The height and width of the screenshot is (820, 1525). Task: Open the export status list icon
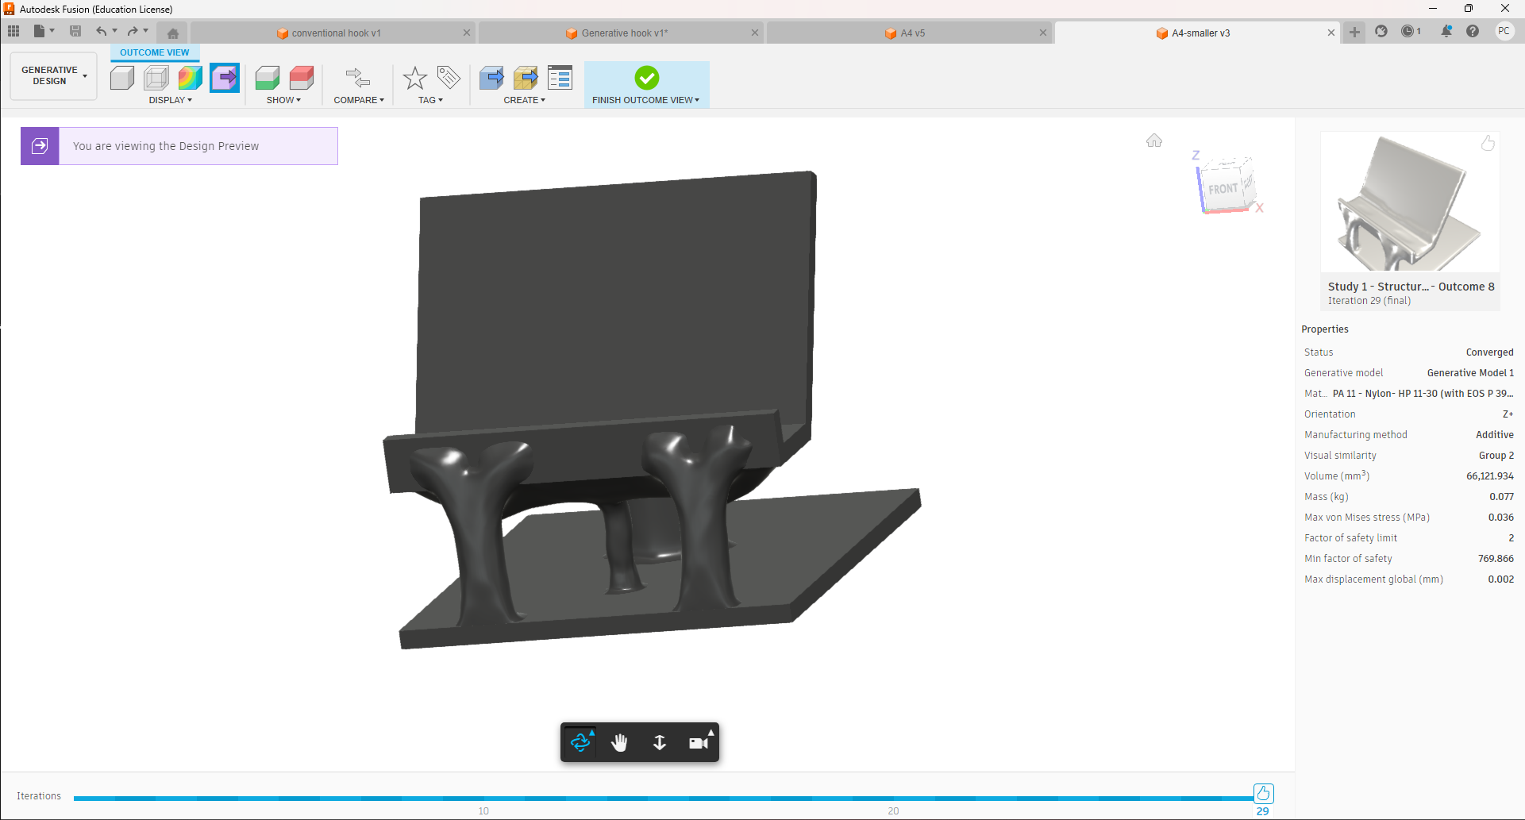click(x=560, y=78)
